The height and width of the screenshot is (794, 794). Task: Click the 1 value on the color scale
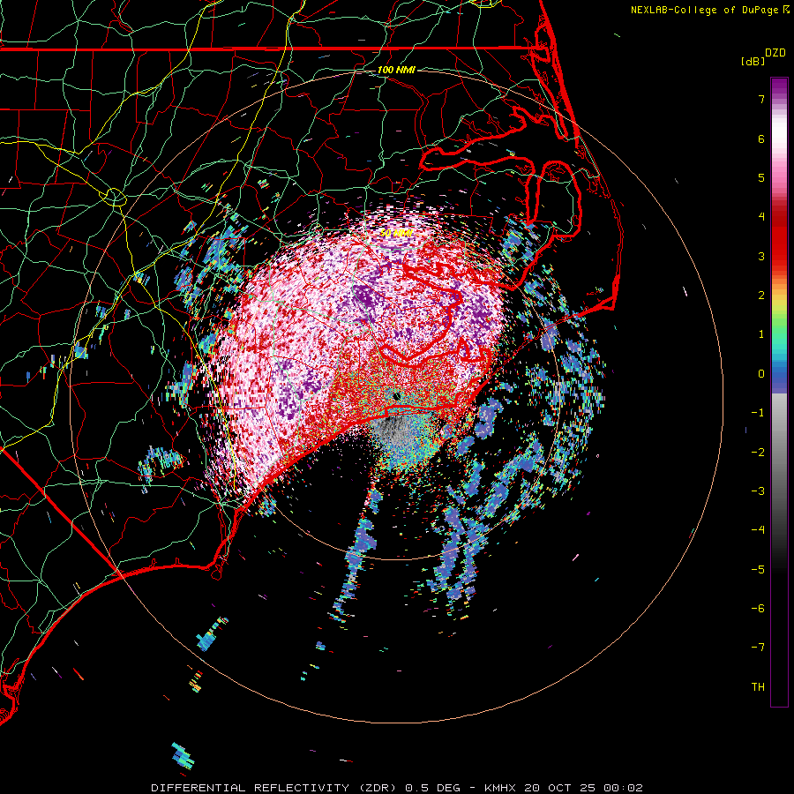(x=761, y=334)
